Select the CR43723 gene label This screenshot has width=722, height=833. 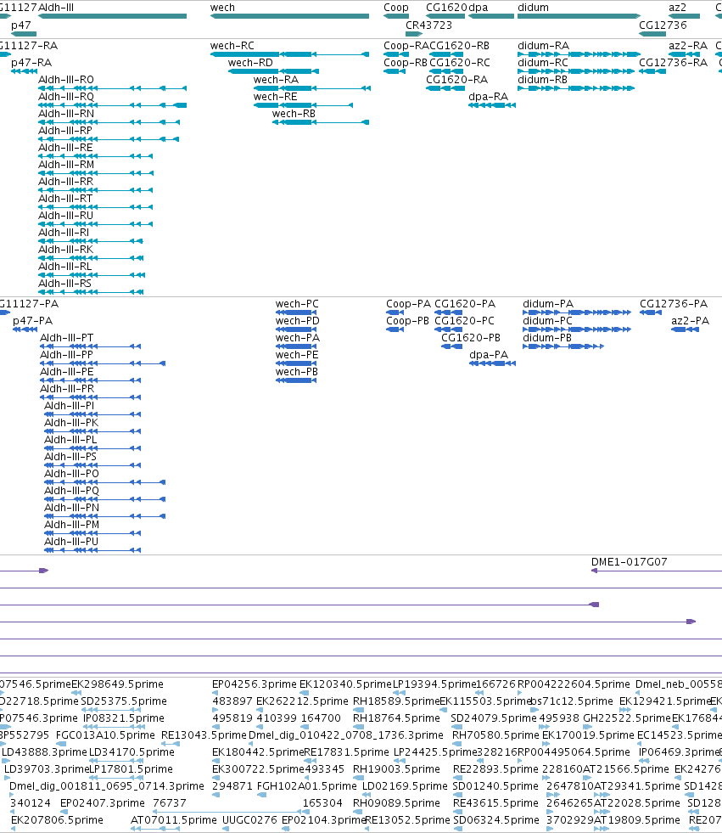coord(429,25)
